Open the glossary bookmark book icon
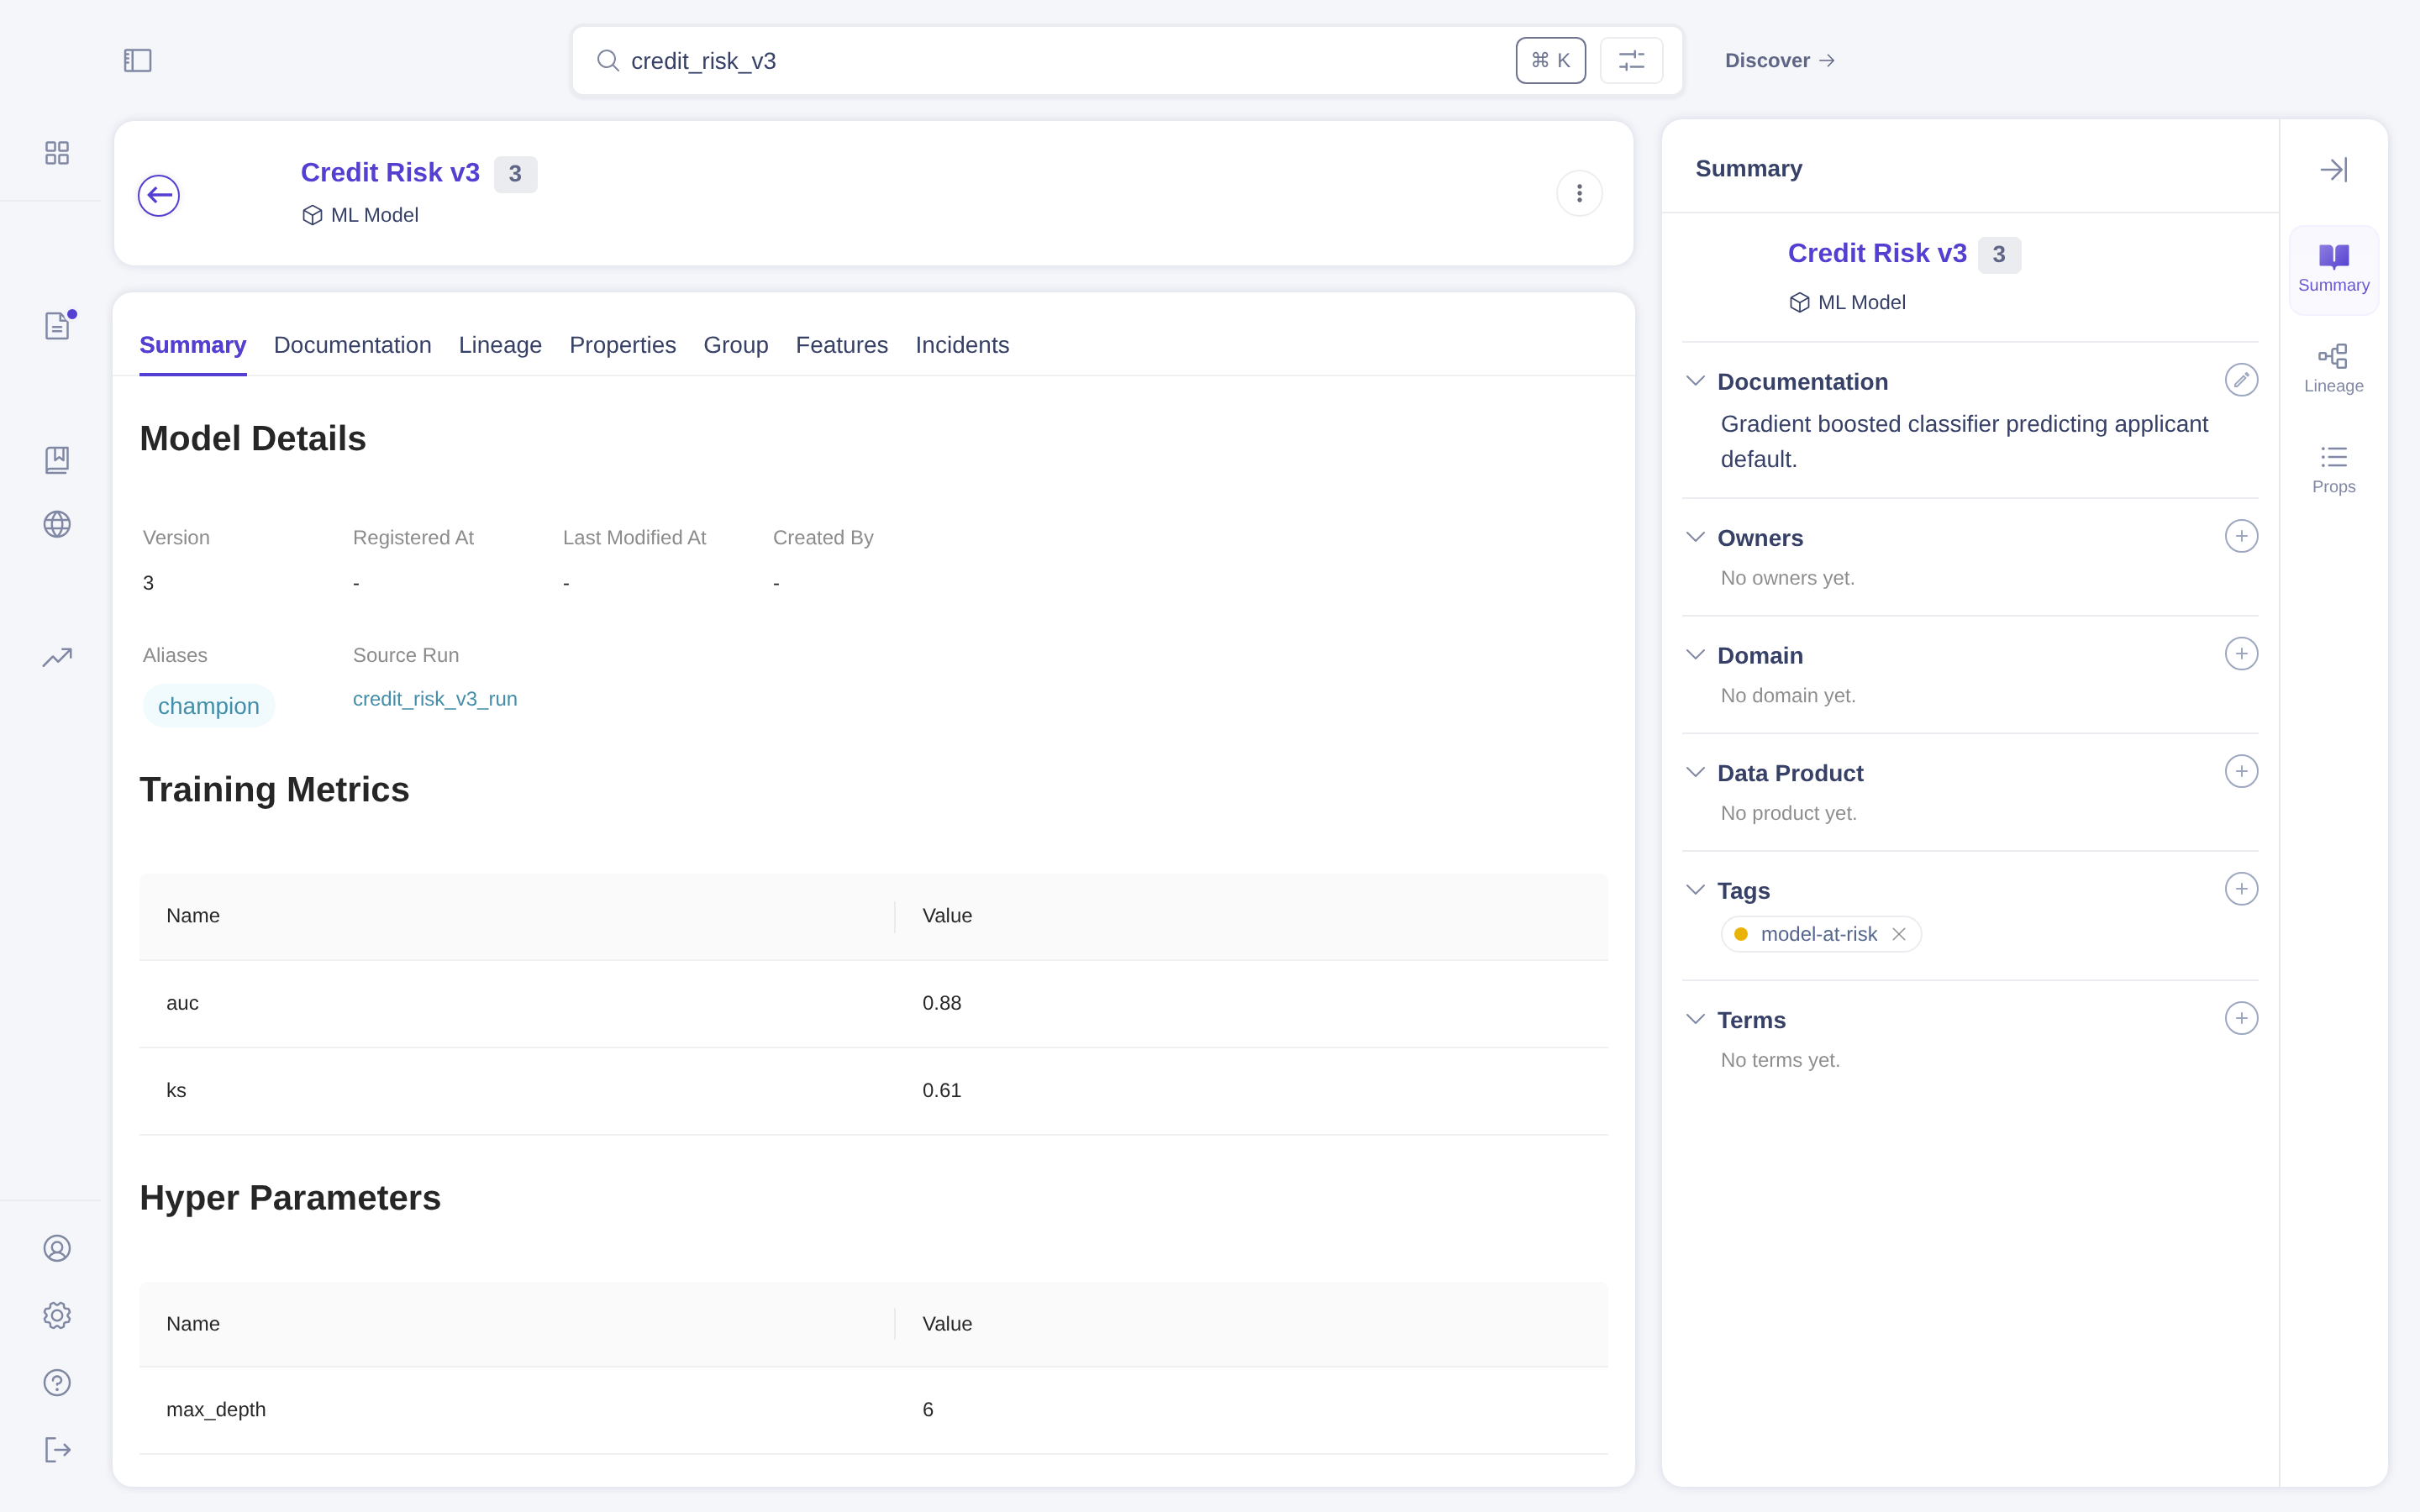Viewport: 2420px width, 1512px height. [57, 460]
